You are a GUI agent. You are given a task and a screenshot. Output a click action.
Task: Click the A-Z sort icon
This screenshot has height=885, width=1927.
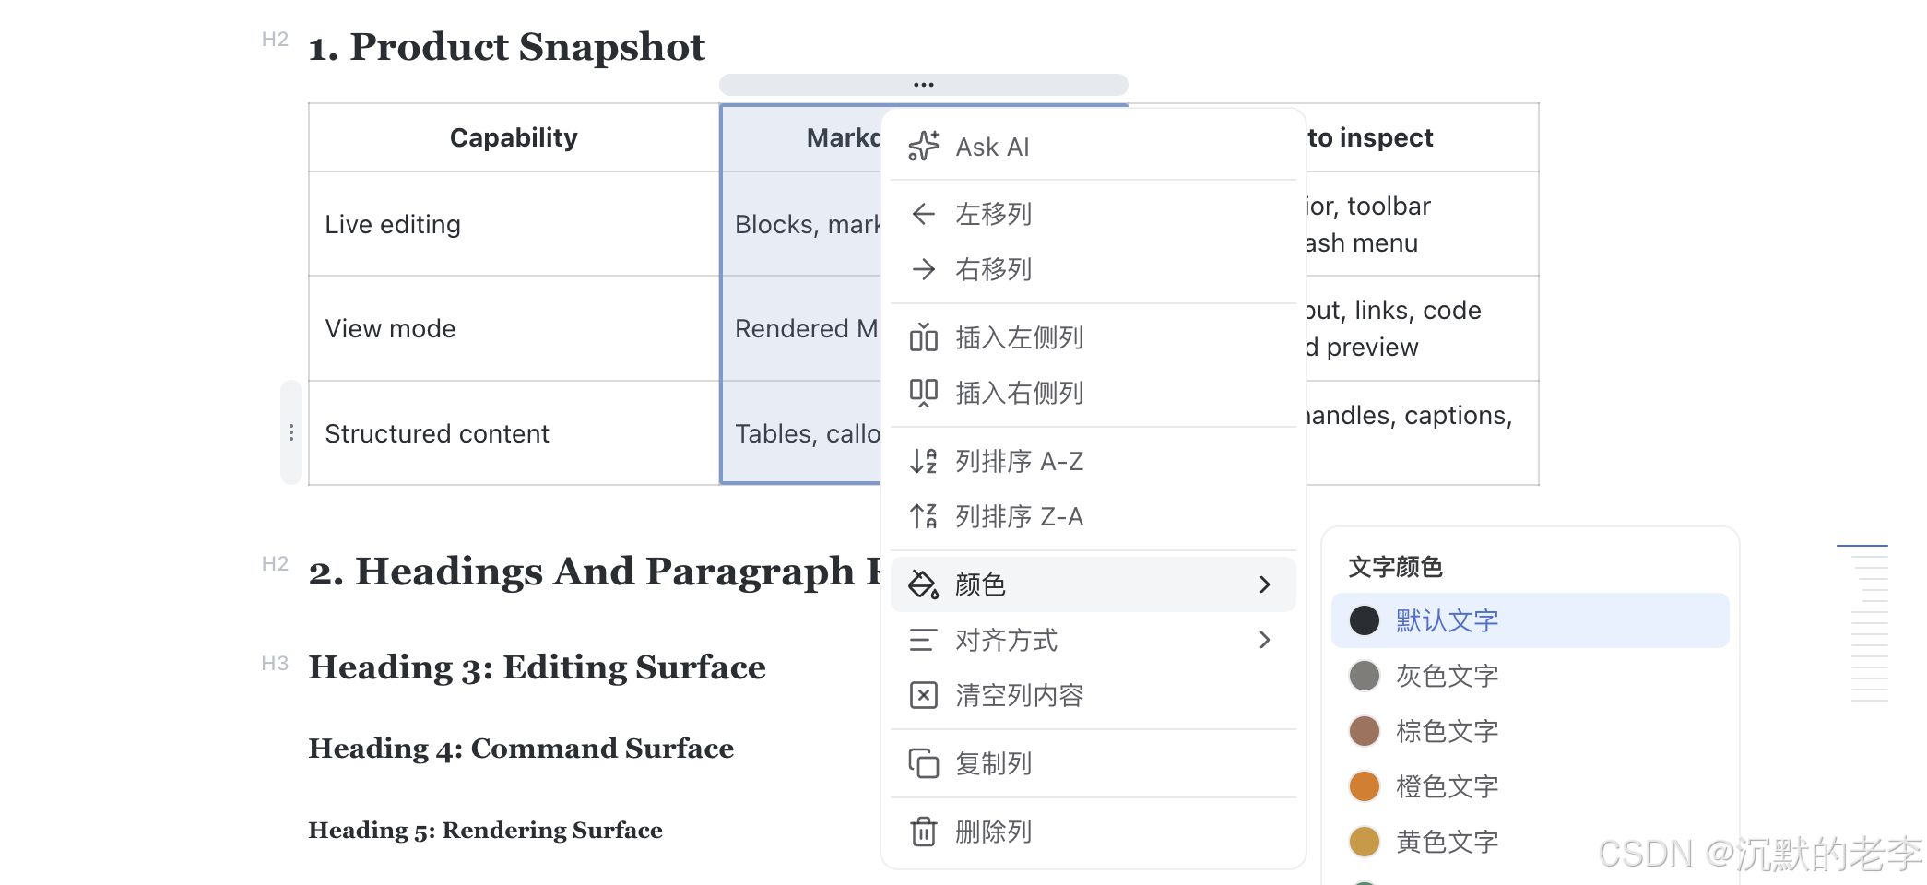pos(924,461)
